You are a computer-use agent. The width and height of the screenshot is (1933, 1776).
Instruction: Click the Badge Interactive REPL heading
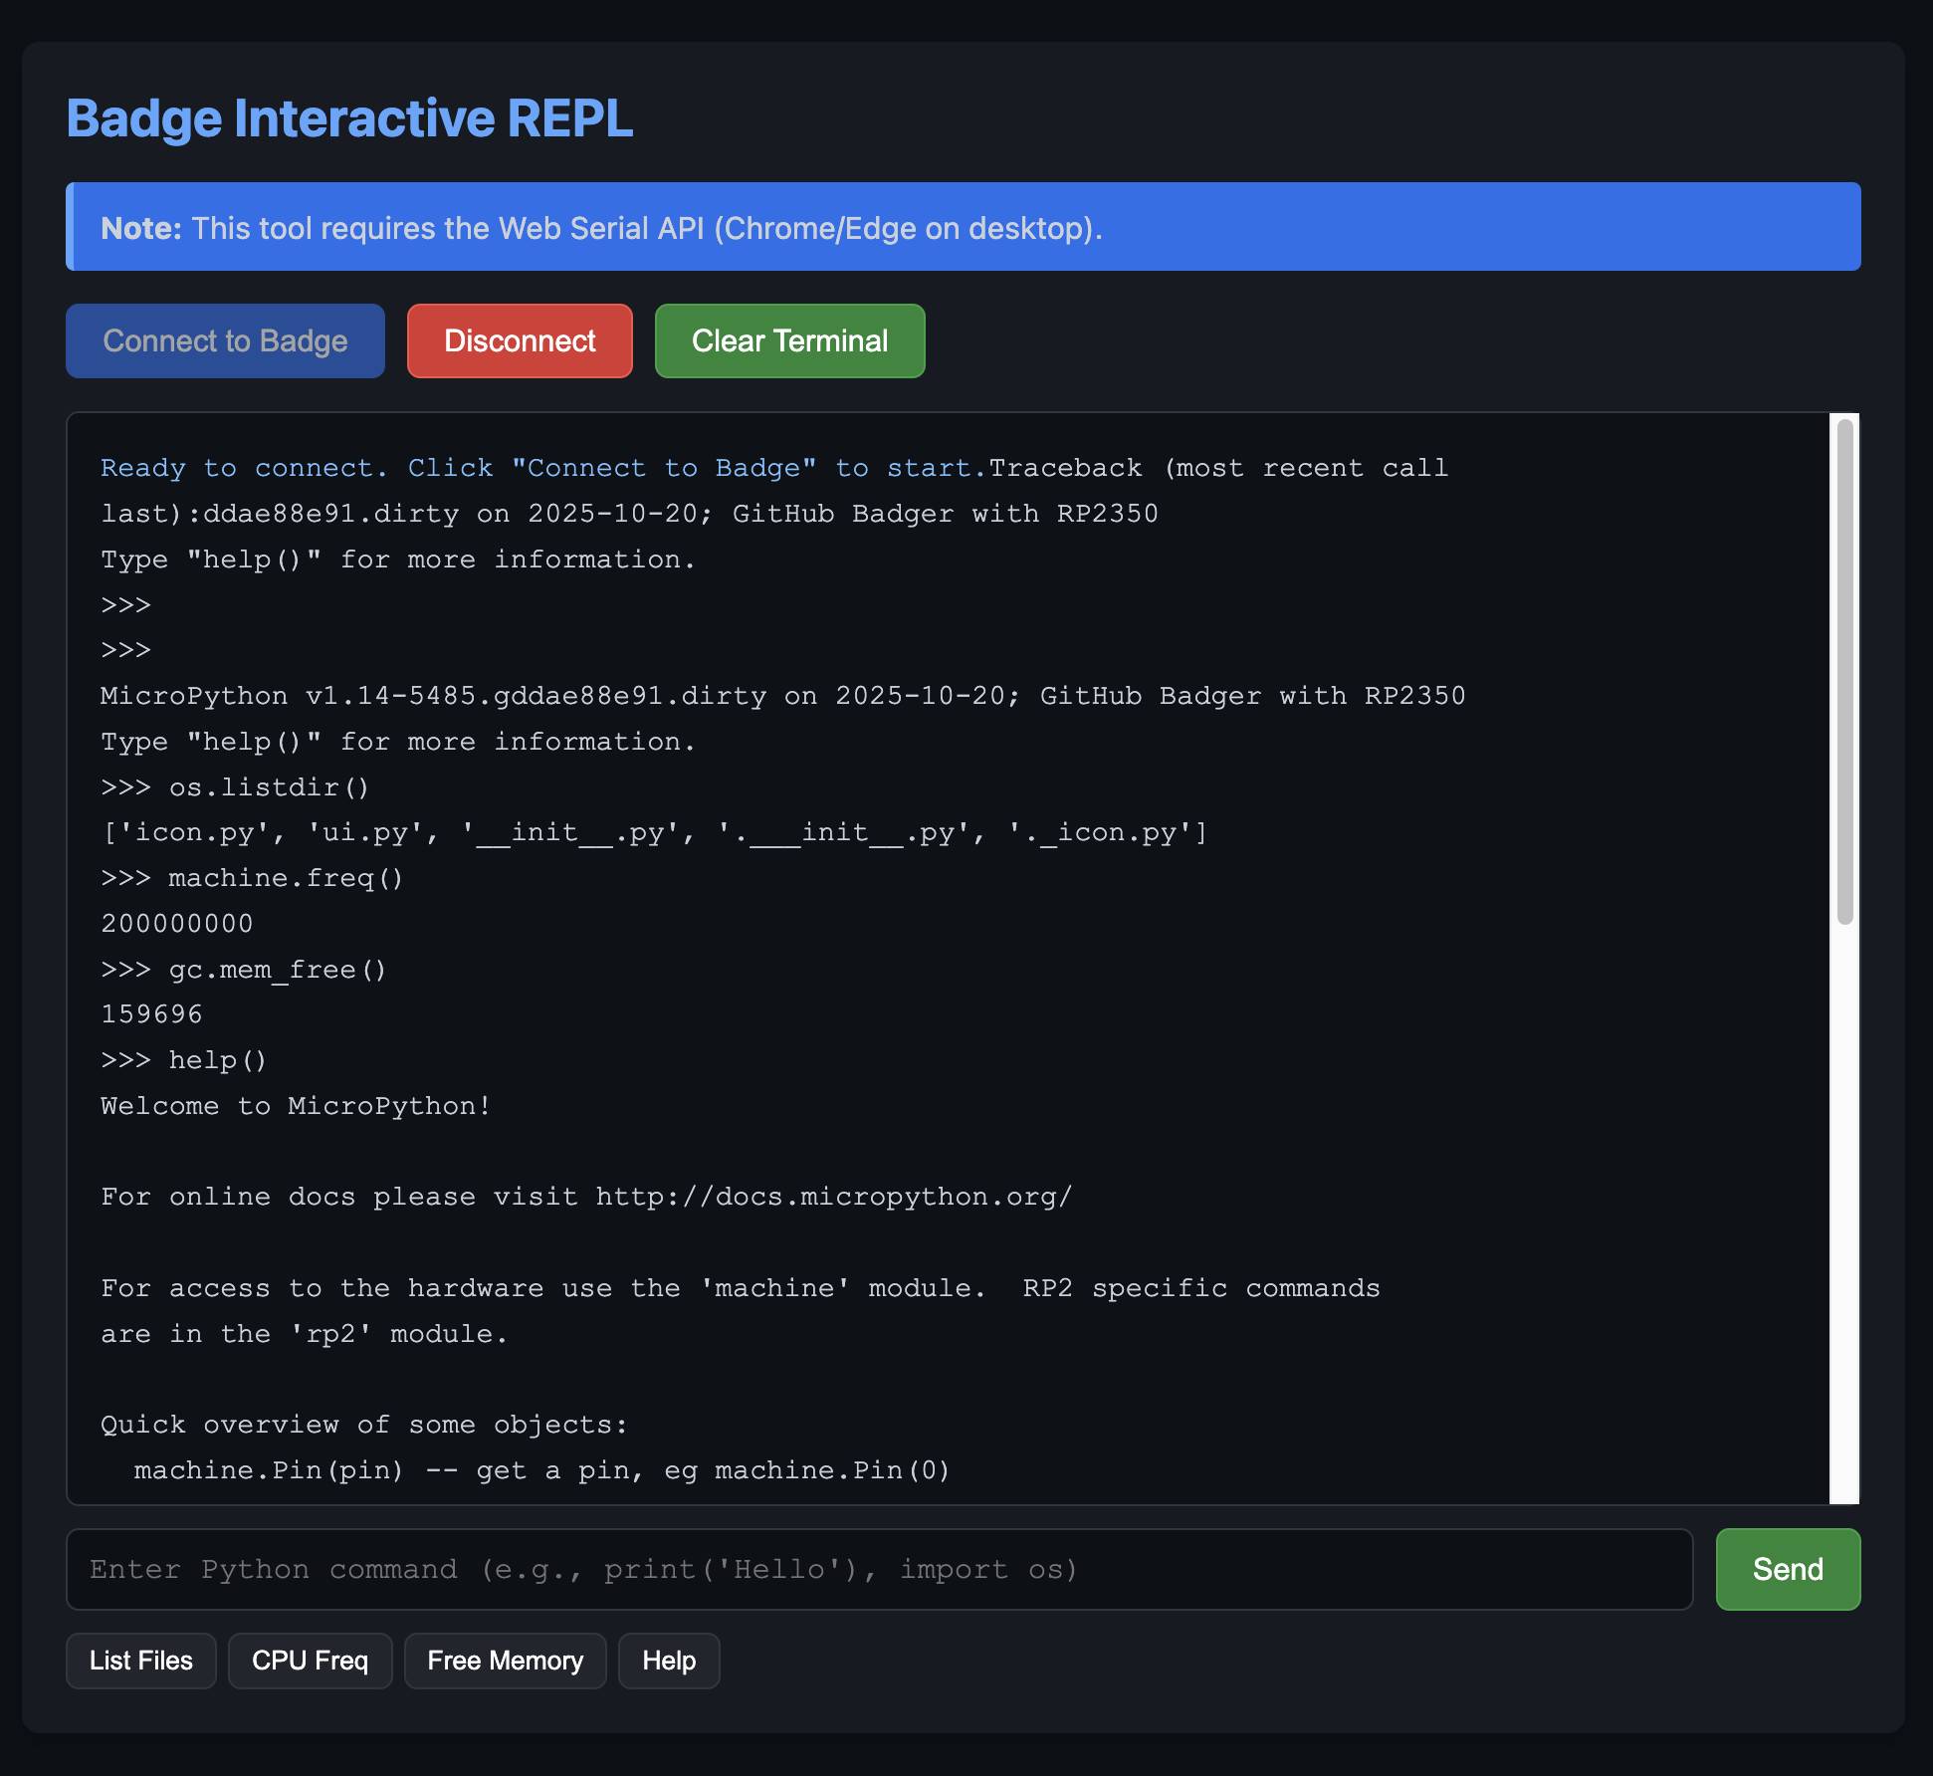click(x=349, y=118)
